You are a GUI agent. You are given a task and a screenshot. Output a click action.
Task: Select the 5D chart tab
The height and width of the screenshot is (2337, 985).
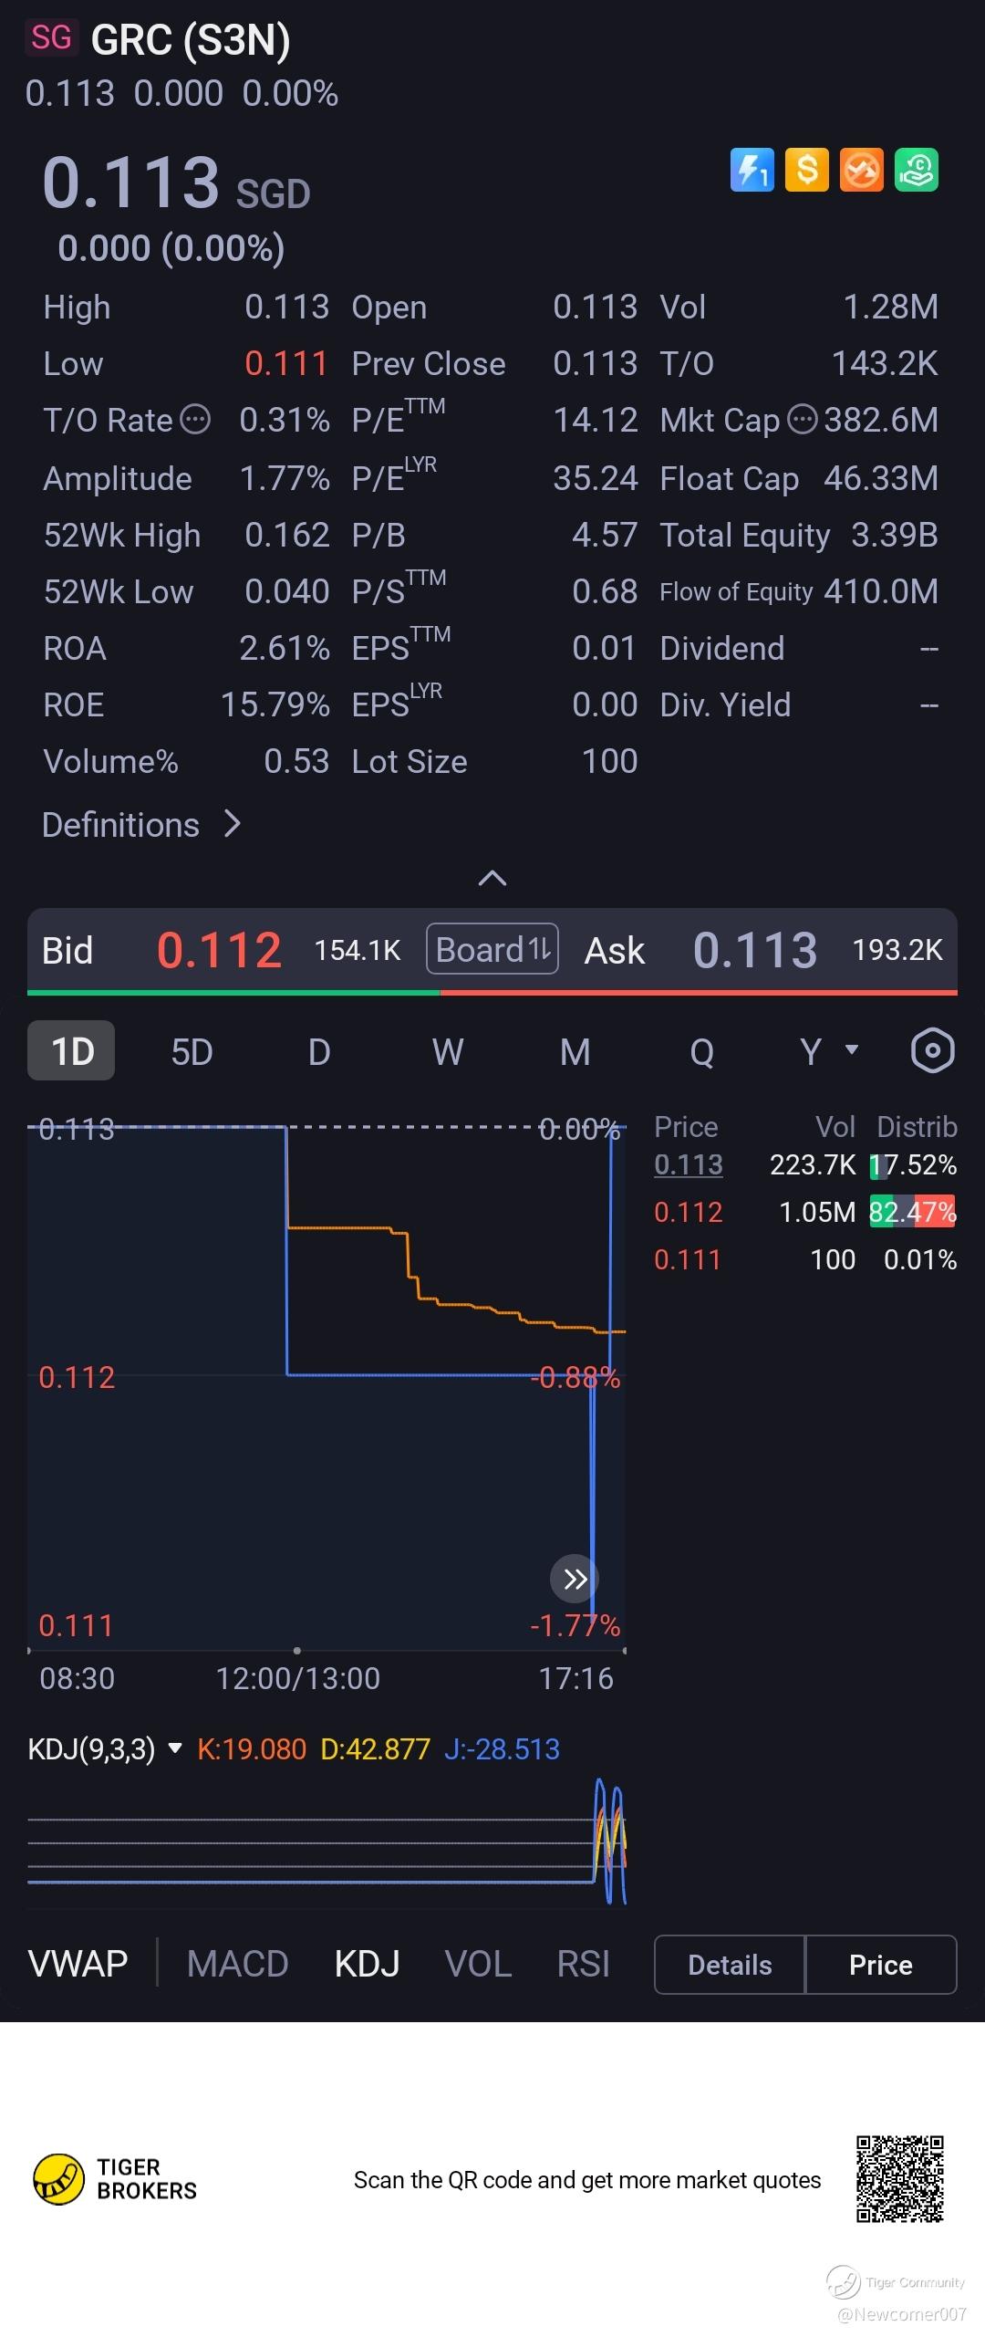(x=192, y=1051)
